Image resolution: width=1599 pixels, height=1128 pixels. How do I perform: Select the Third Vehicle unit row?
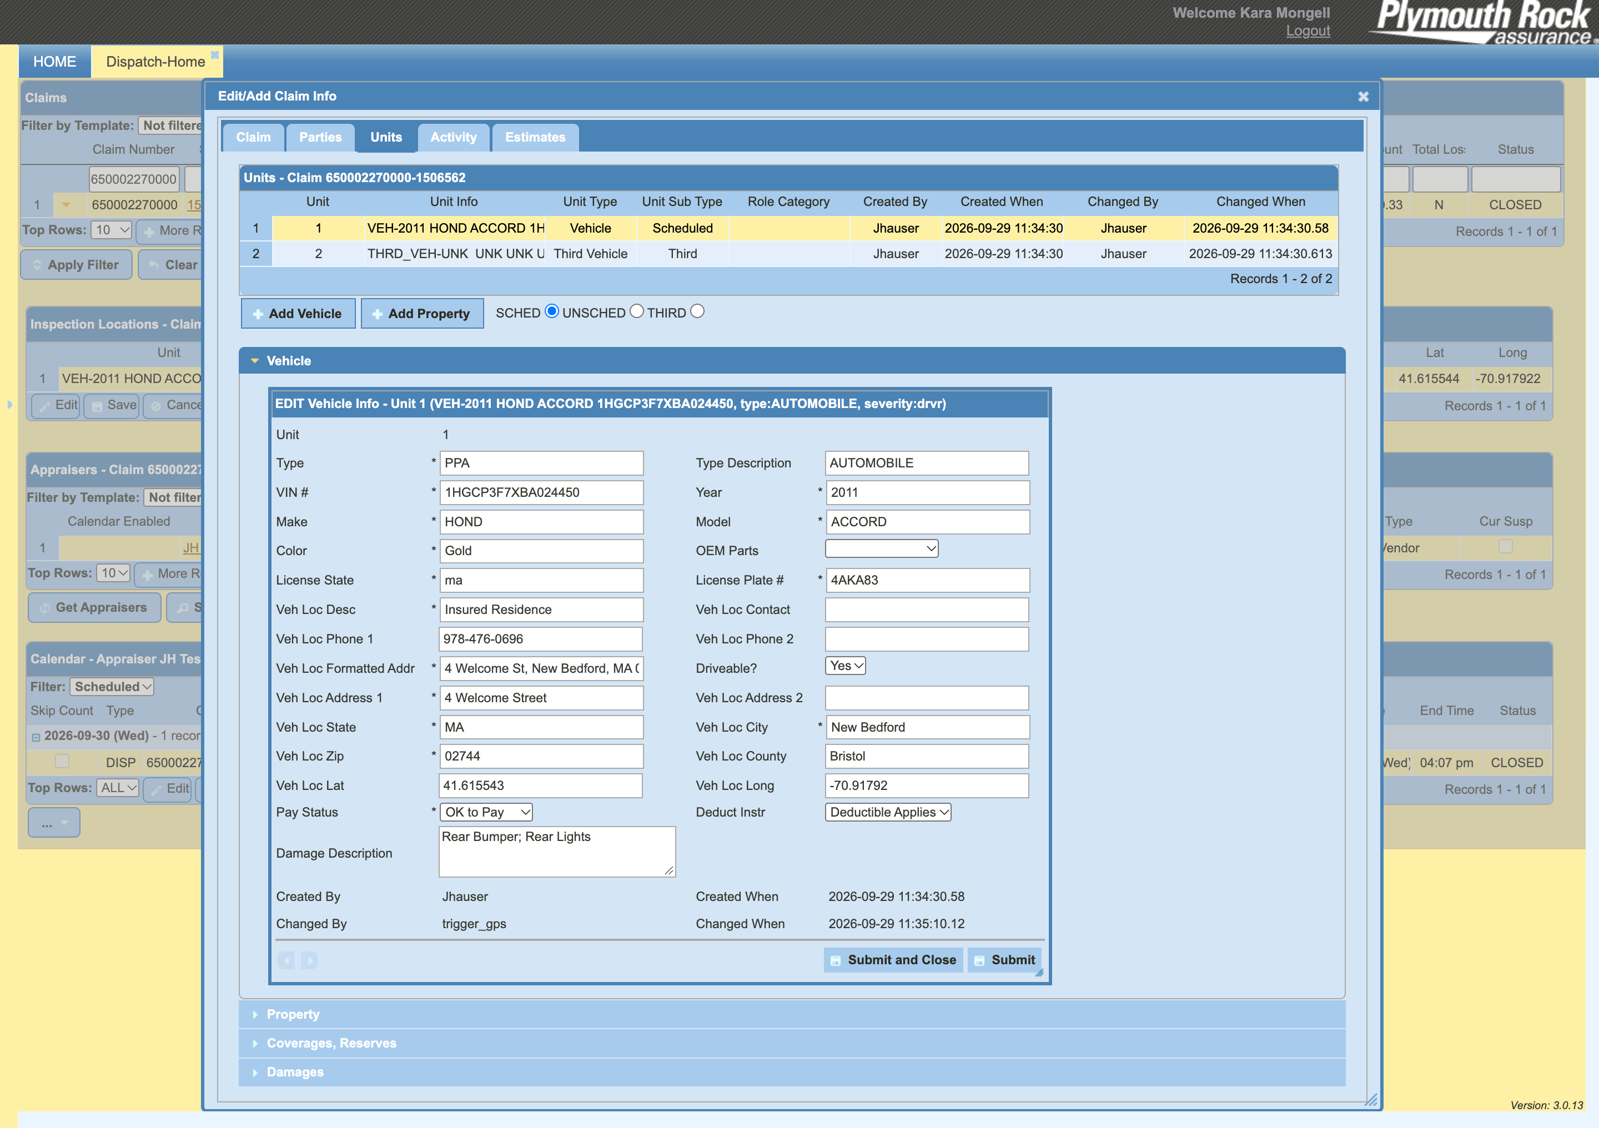788,254
